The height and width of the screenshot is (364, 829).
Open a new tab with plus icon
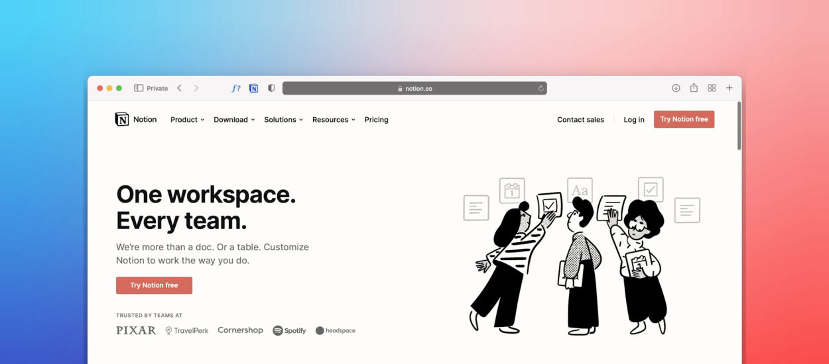tap(730, 88)
